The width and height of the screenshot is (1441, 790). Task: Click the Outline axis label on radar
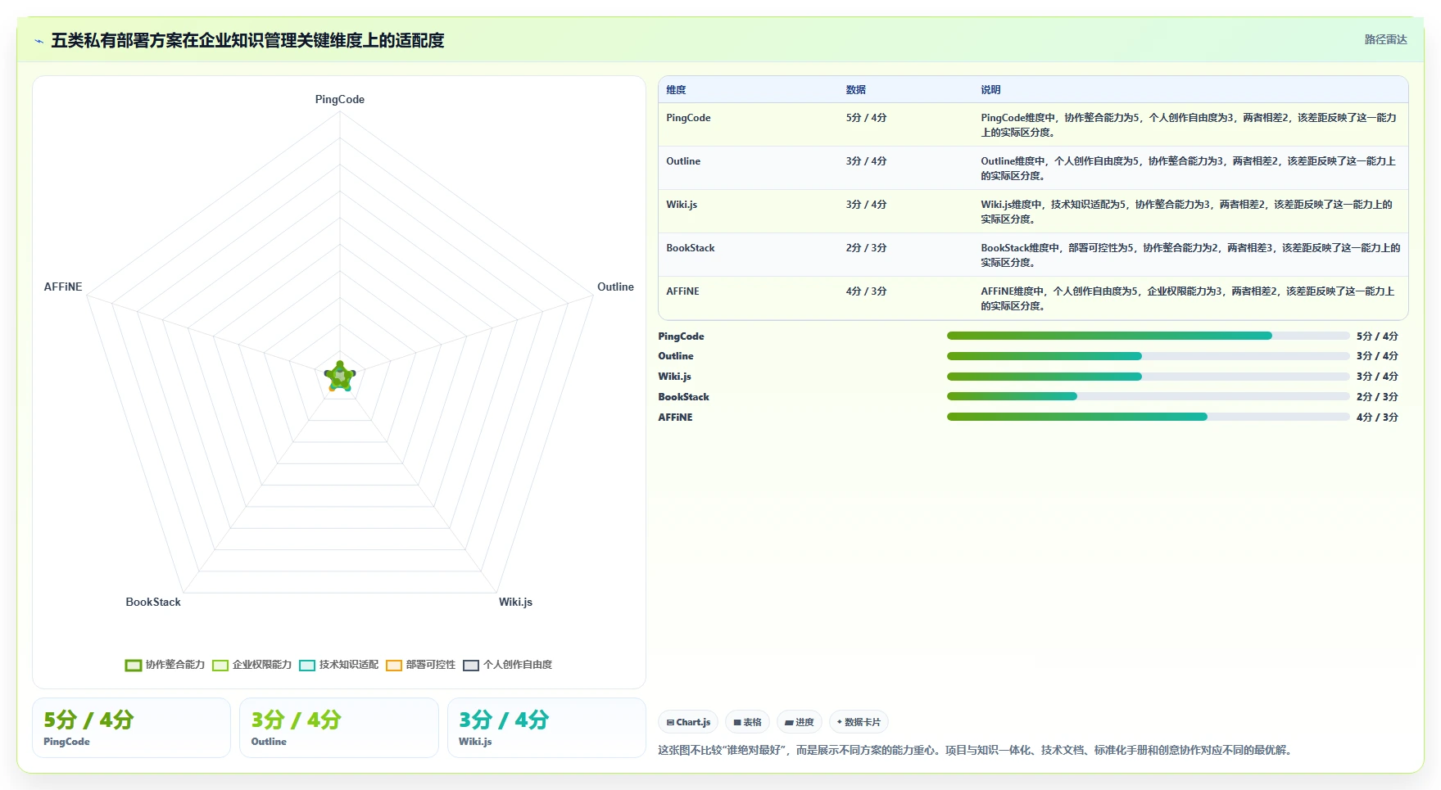(x=615, y=287)
